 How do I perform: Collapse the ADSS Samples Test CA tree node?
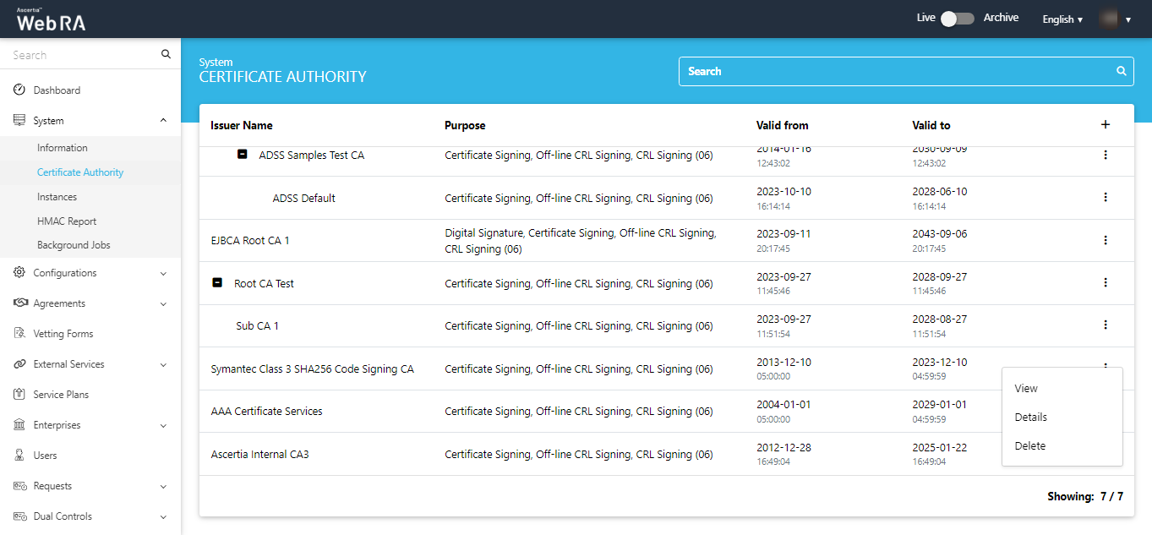[243, 156]
